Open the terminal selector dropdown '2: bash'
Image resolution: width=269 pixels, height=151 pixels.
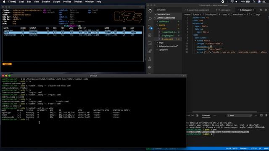tap(240, 116)
